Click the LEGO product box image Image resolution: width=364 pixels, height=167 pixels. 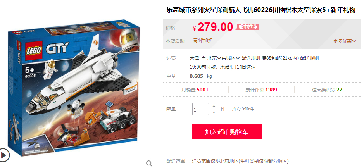coord(74,88)
